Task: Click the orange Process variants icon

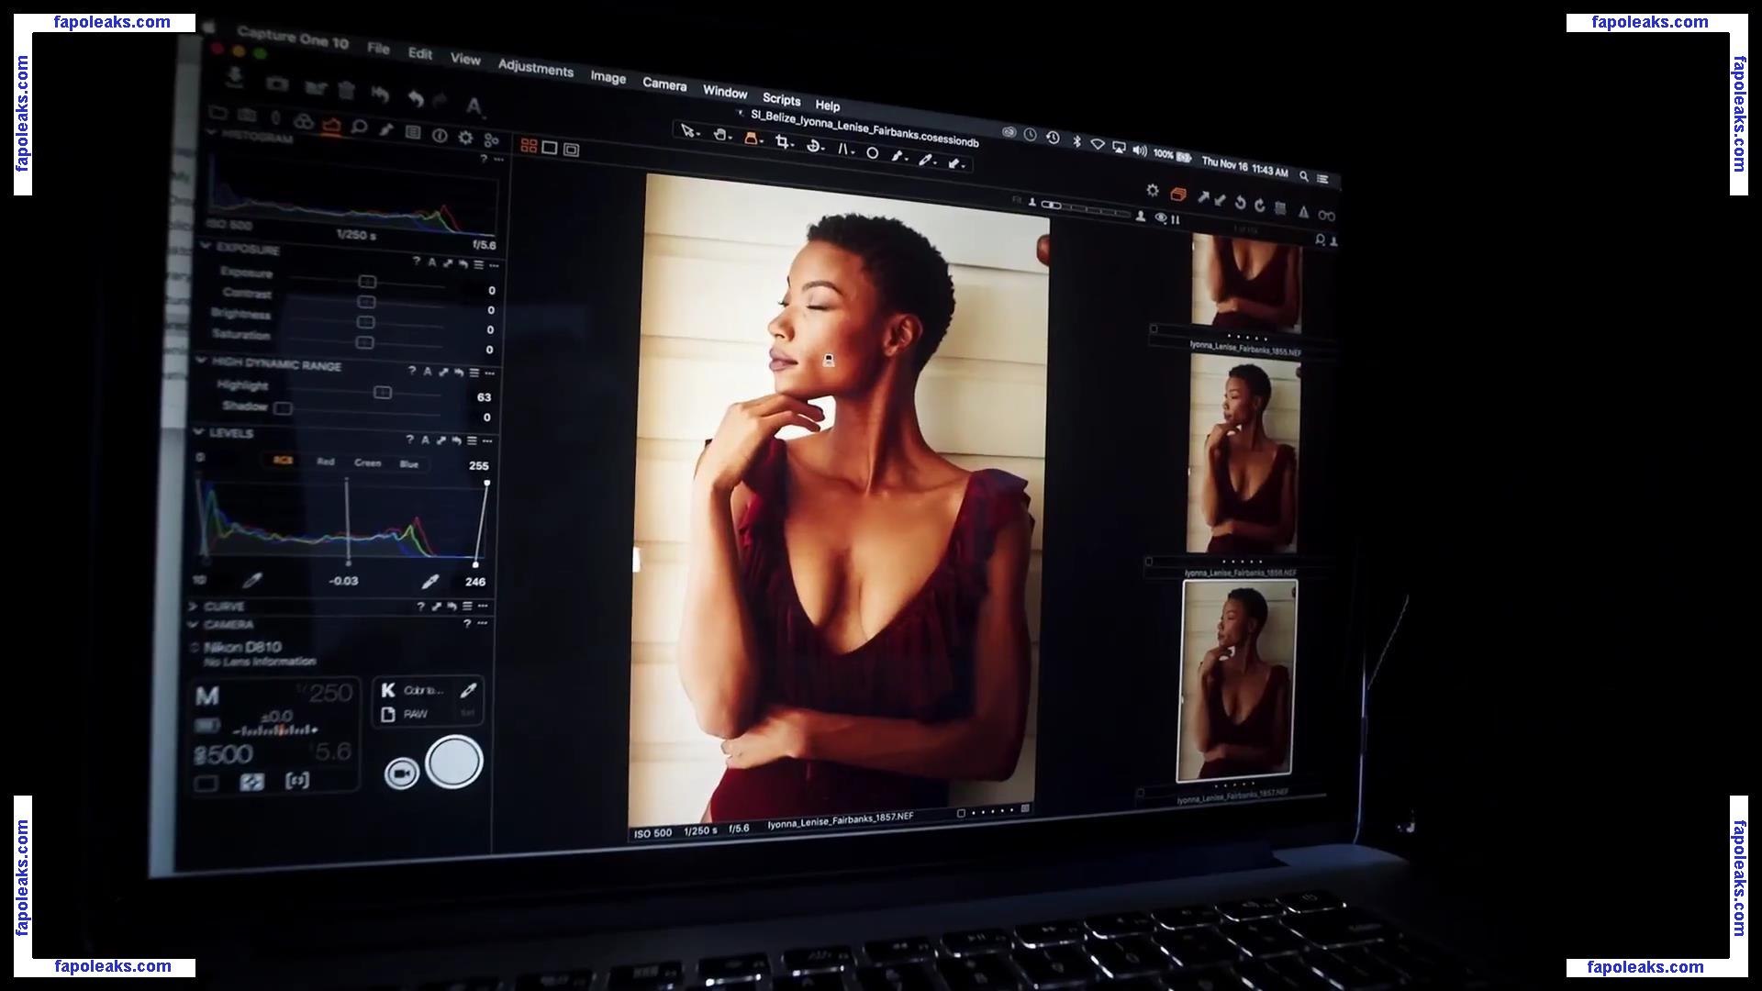Action: 1178,194
